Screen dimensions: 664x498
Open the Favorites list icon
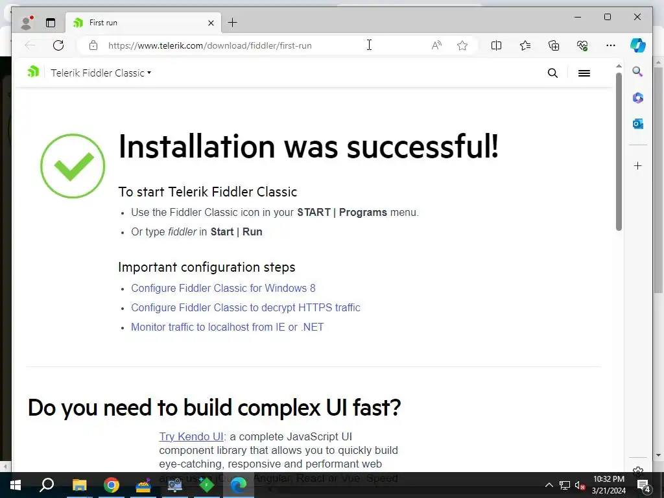[525, 45]
